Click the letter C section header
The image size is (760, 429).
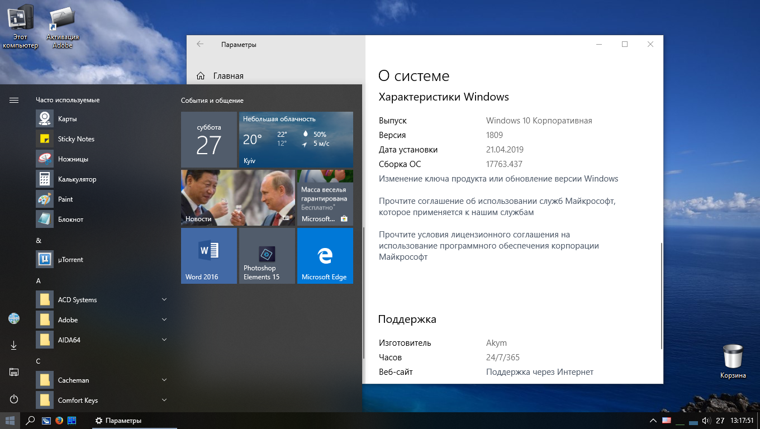[39, 361]
